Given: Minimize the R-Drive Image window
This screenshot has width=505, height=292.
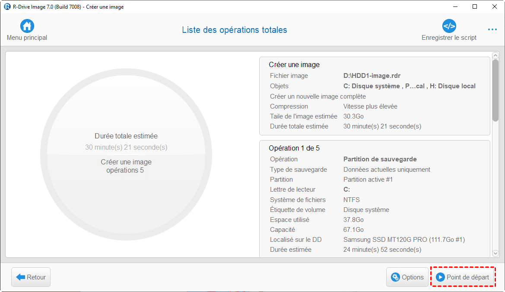Looking at the screenshot, I should pos(455,6).
